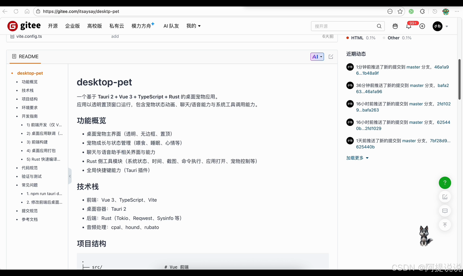Click the HTML 0.1% language entry
This screenshot has width=463, height=276.
pyautogui.click(x=361, y=38)
